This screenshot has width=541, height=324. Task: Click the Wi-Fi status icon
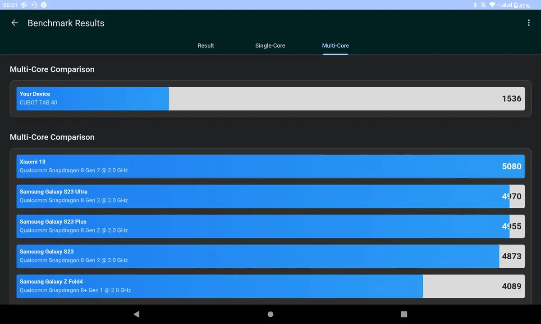point(492,5)
